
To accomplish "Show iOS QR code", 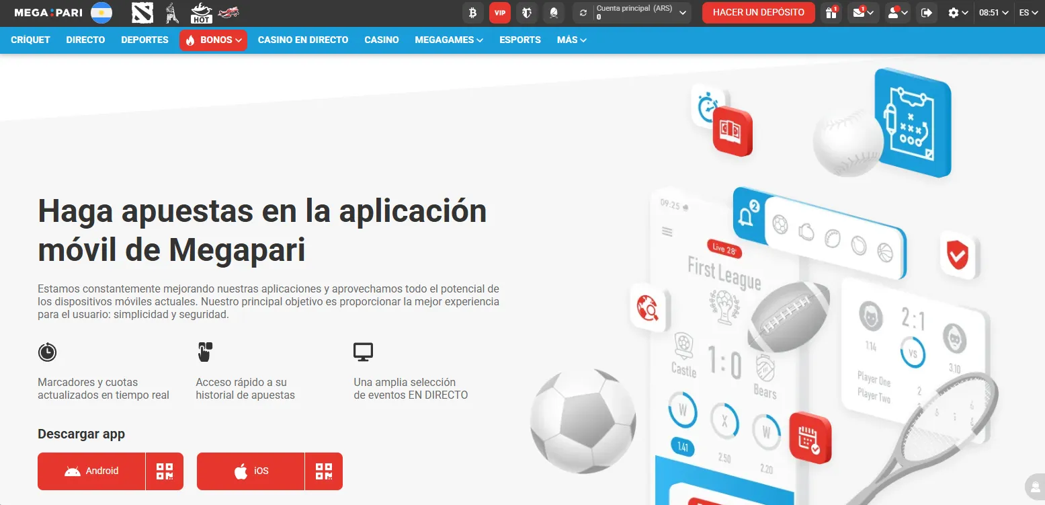I will point(324,471).
